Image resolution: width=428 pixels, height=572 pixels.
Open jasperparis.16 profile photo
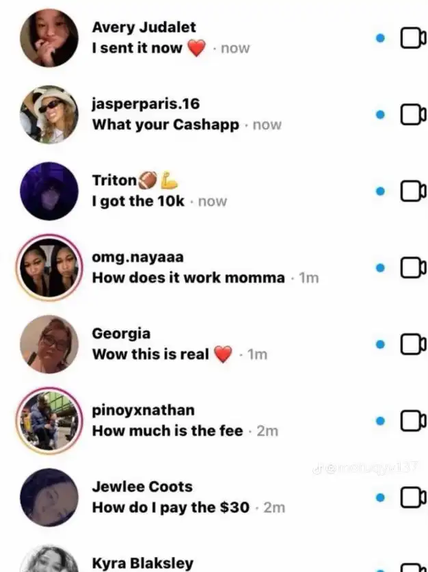click(49, 114)
